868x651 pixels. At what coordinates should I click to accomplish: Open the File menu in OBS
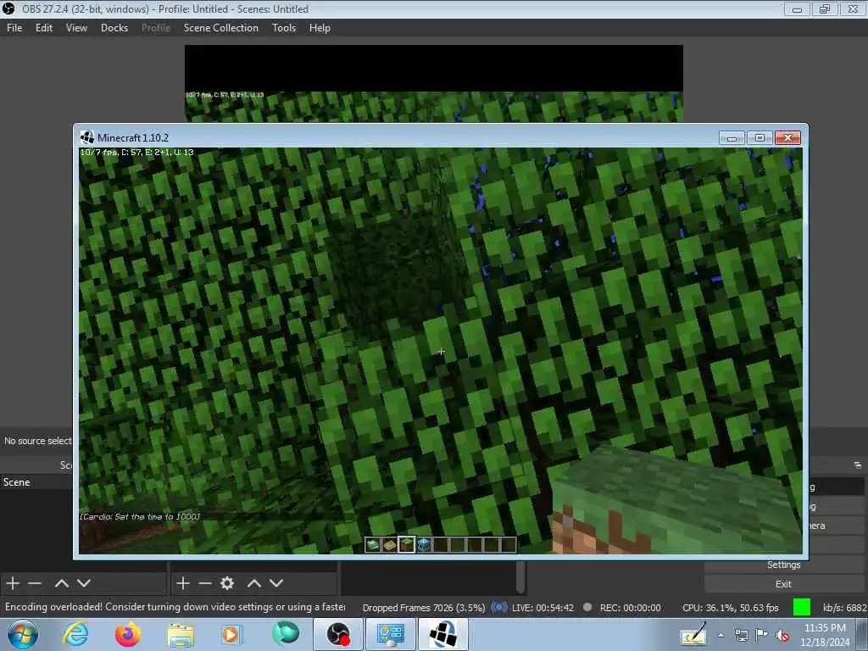pyautogui.click(x=14, y=28)
